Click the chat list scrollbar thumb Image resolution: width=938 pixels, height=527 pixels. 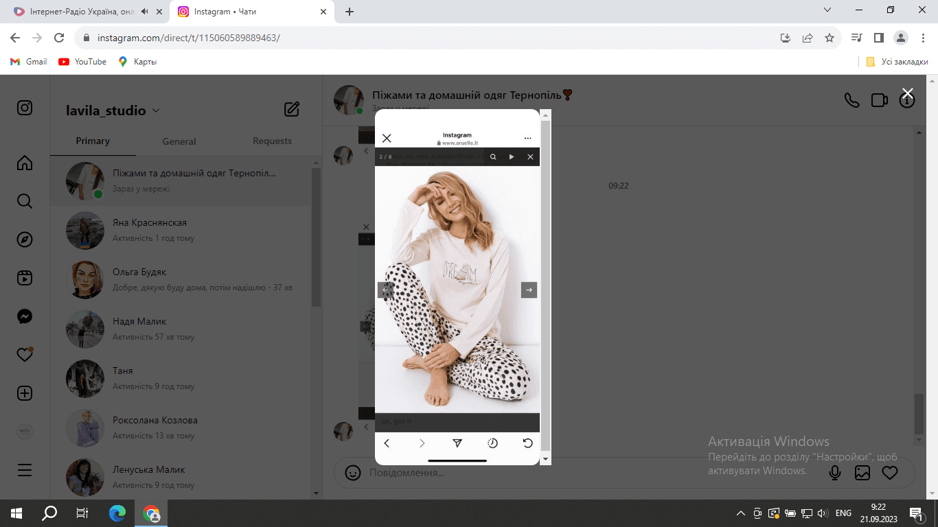[x=316, y=237]
